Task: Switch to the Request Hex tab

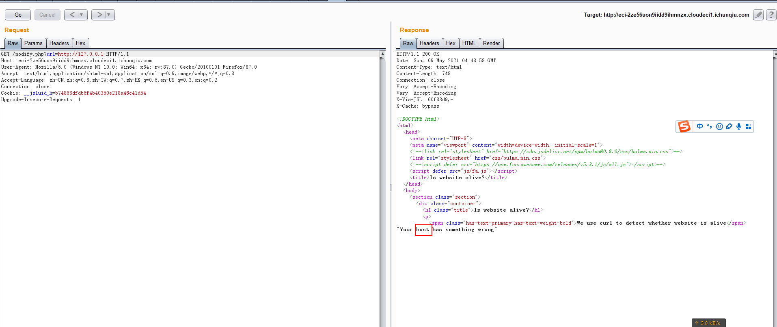Action: (x=81, y=43)
